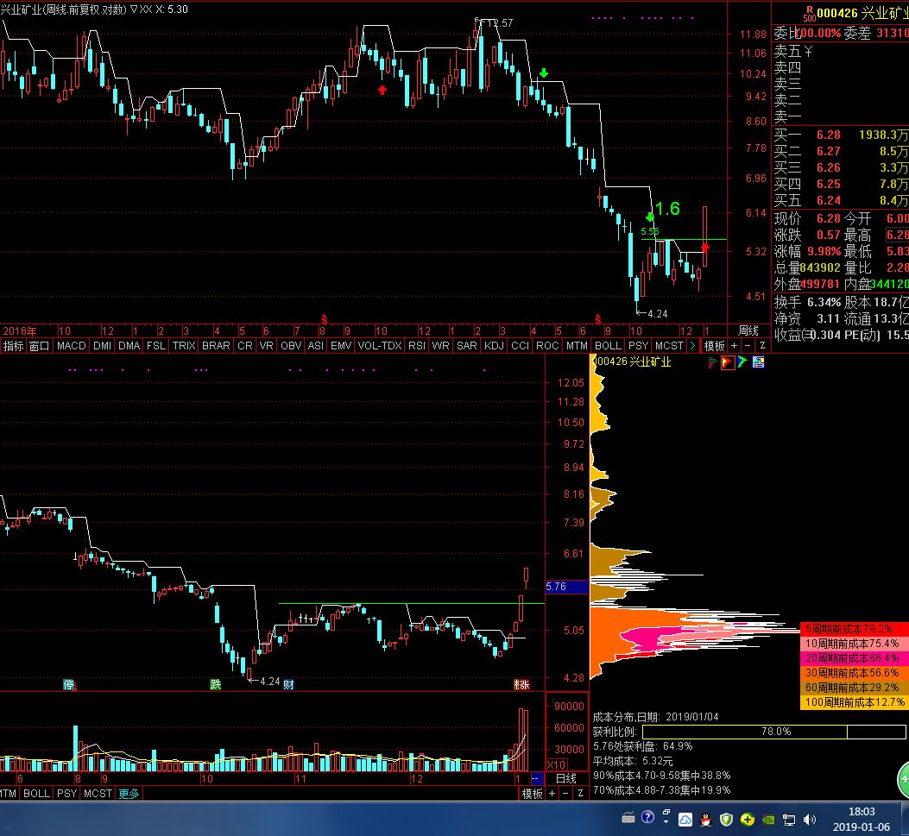
Task: Click the upper minus zoom button
Action: (x=748, y=345)
